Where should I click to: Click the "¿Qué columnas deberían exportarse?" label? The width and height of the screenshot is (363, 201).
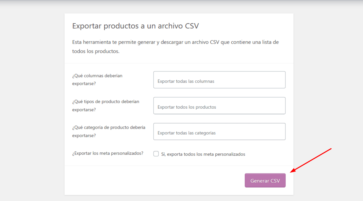(97, 80)
